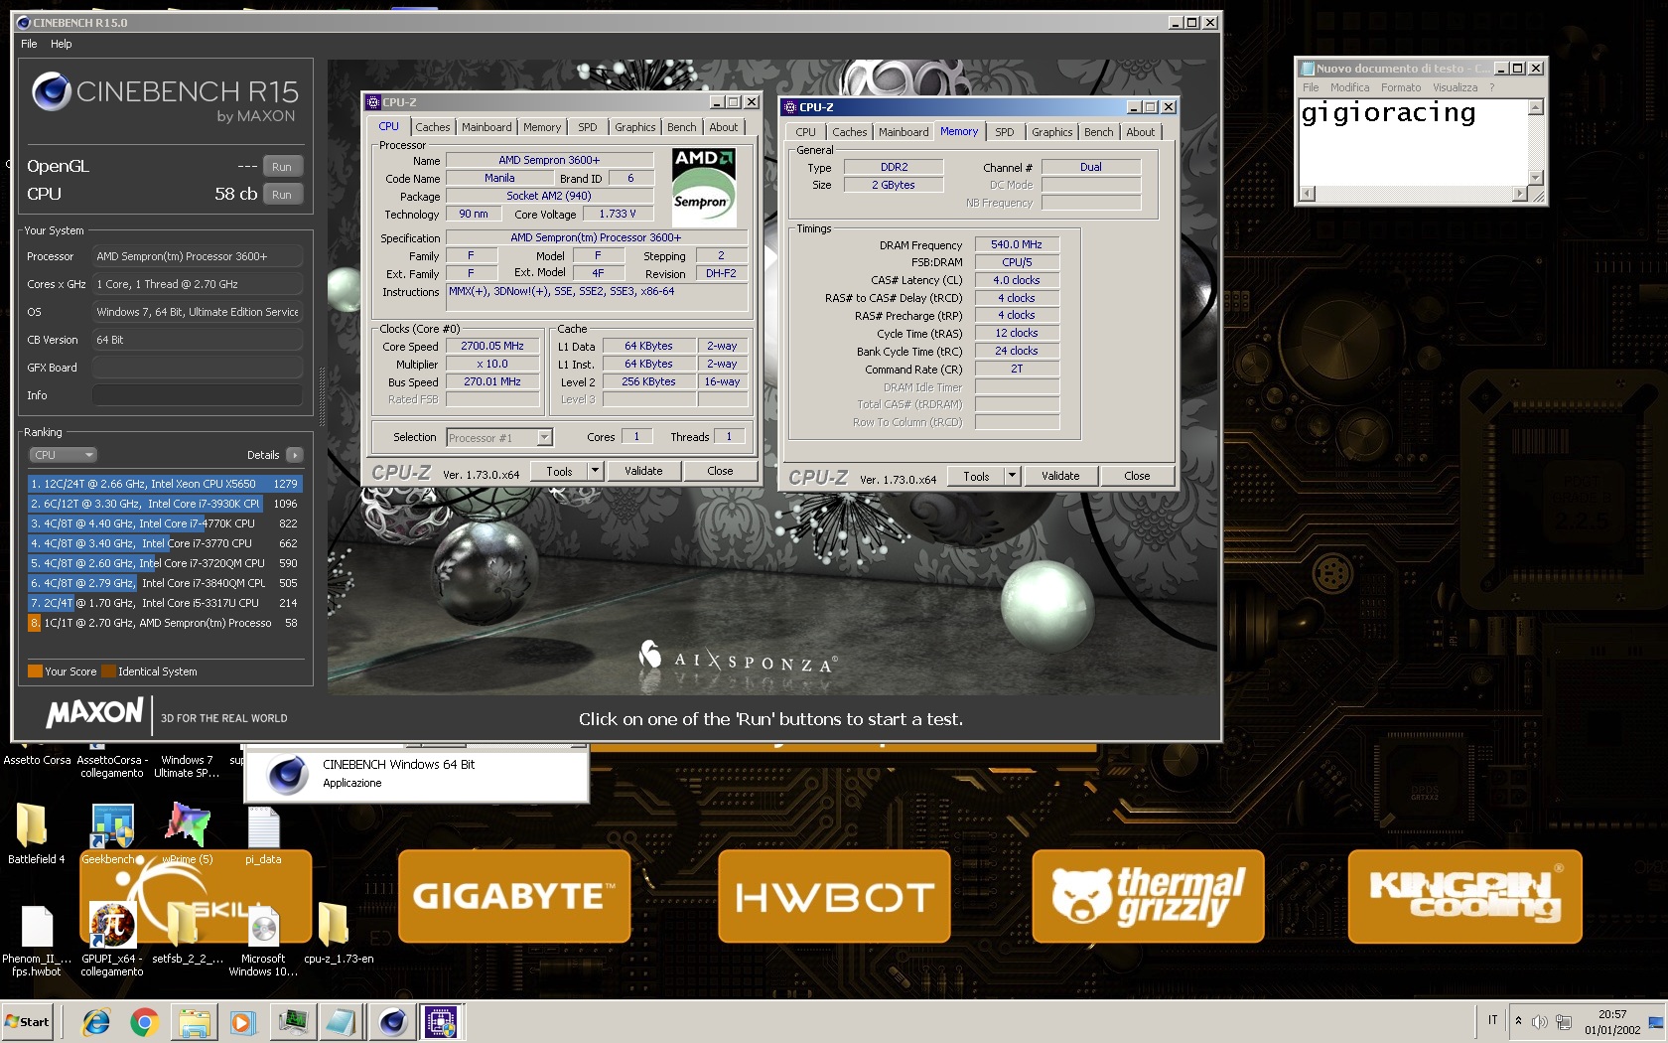Launch Geekbench shortcut on desktop

[x=112, y=827]
